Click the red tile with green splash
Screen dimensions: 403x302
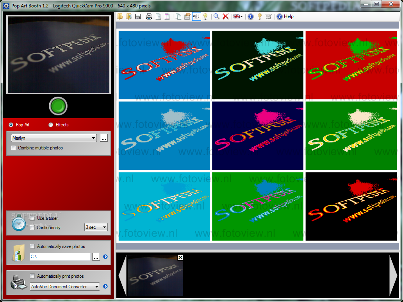(x=351, y=65)
